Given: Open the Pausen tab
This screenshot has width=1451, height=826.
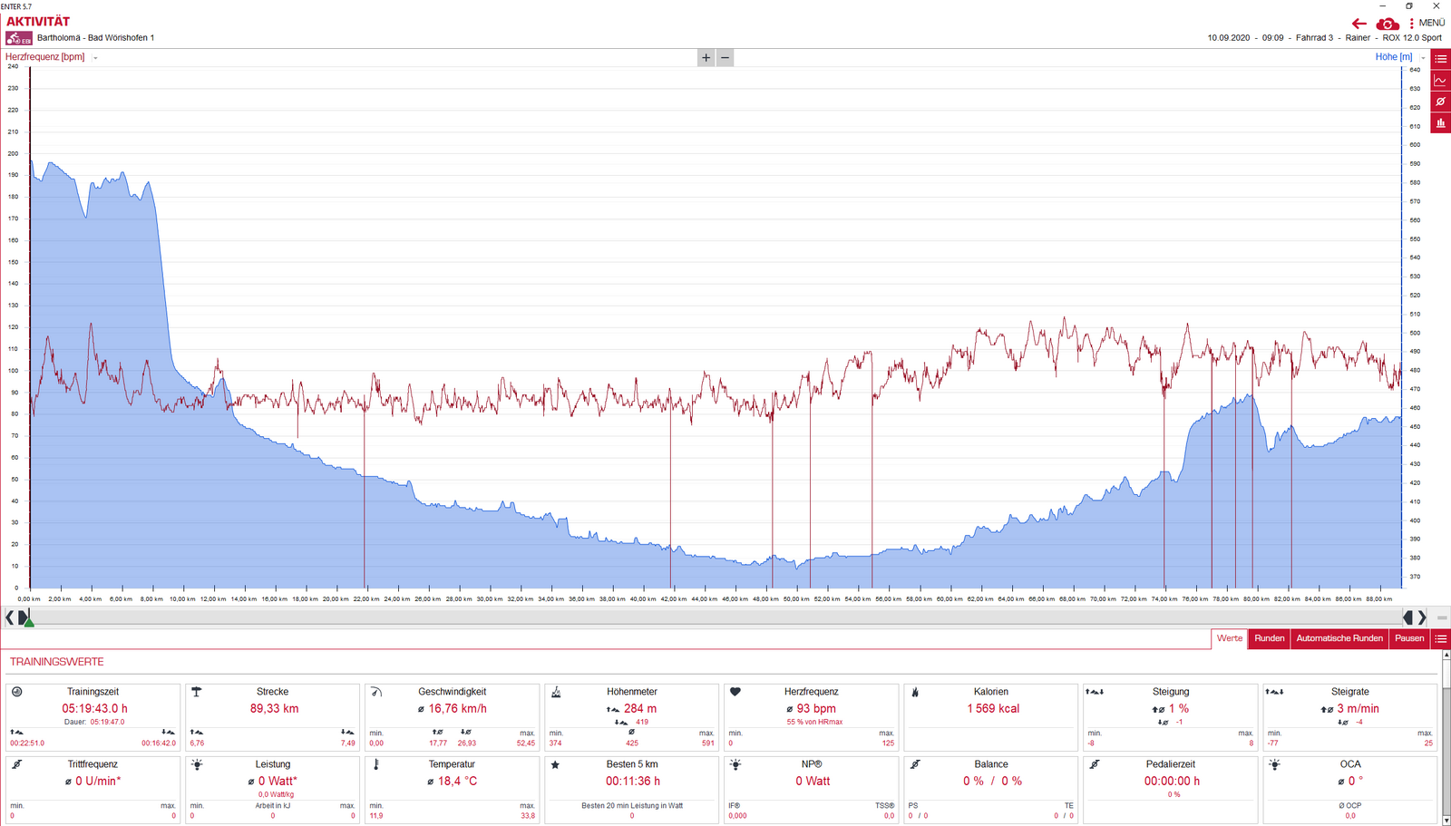Looking at the screenshot, I should click(1408, 638).
